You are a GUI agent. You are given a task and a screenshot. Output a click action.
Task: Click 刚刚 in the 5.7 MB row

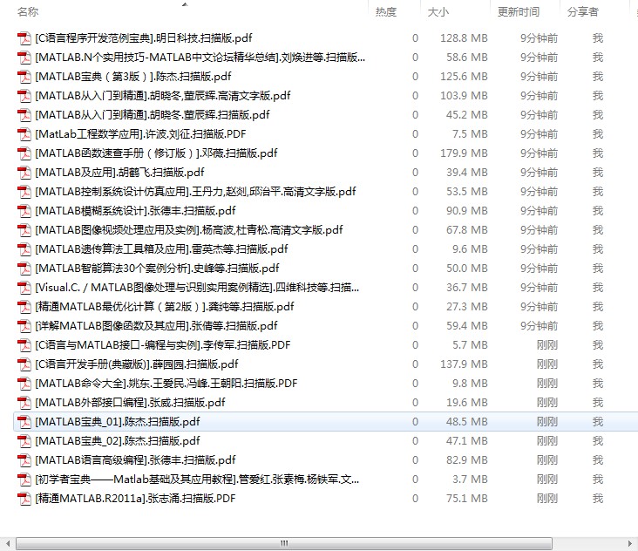547,345
